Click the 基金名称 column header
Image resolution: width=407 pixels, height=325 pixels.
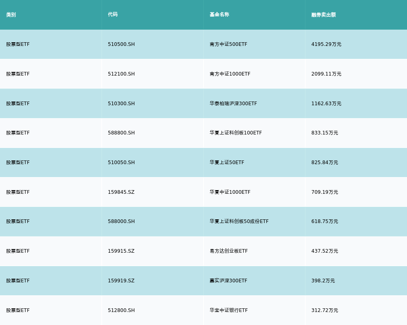click(x=219, y=15)
